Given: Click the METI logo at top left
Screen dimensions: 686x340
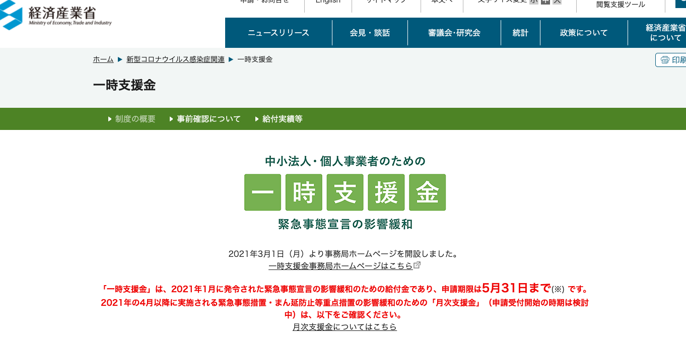Looking at the screenshot, I should (55, 16).
